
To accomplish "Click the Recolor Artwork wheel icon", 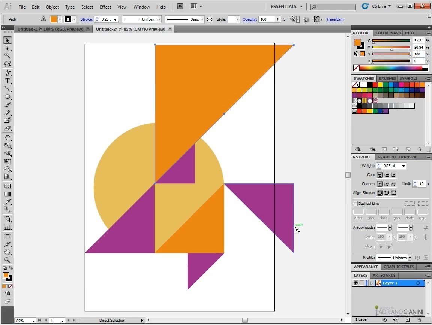I will pos(306,19).
